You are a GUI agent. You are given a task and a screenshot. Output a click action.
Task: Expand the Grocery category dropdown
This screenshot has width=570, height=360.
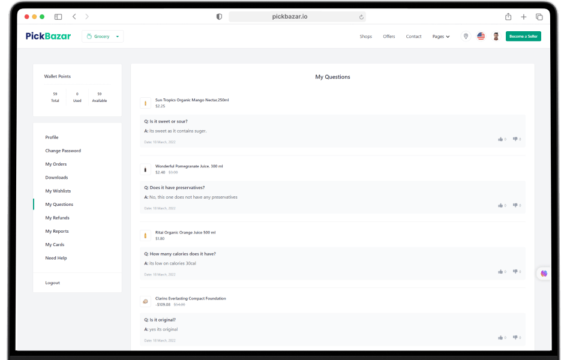(103, 37)
